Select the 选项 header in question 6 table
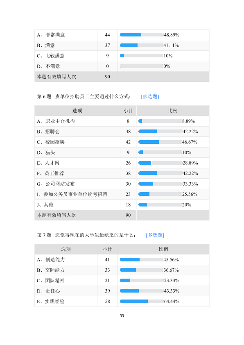 pyautogui.click(x=77, y=111)
